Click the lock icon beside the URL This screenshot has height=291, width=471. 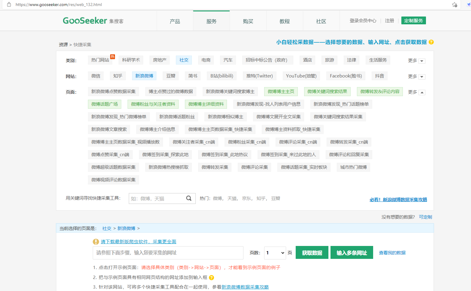coord(9,5)
